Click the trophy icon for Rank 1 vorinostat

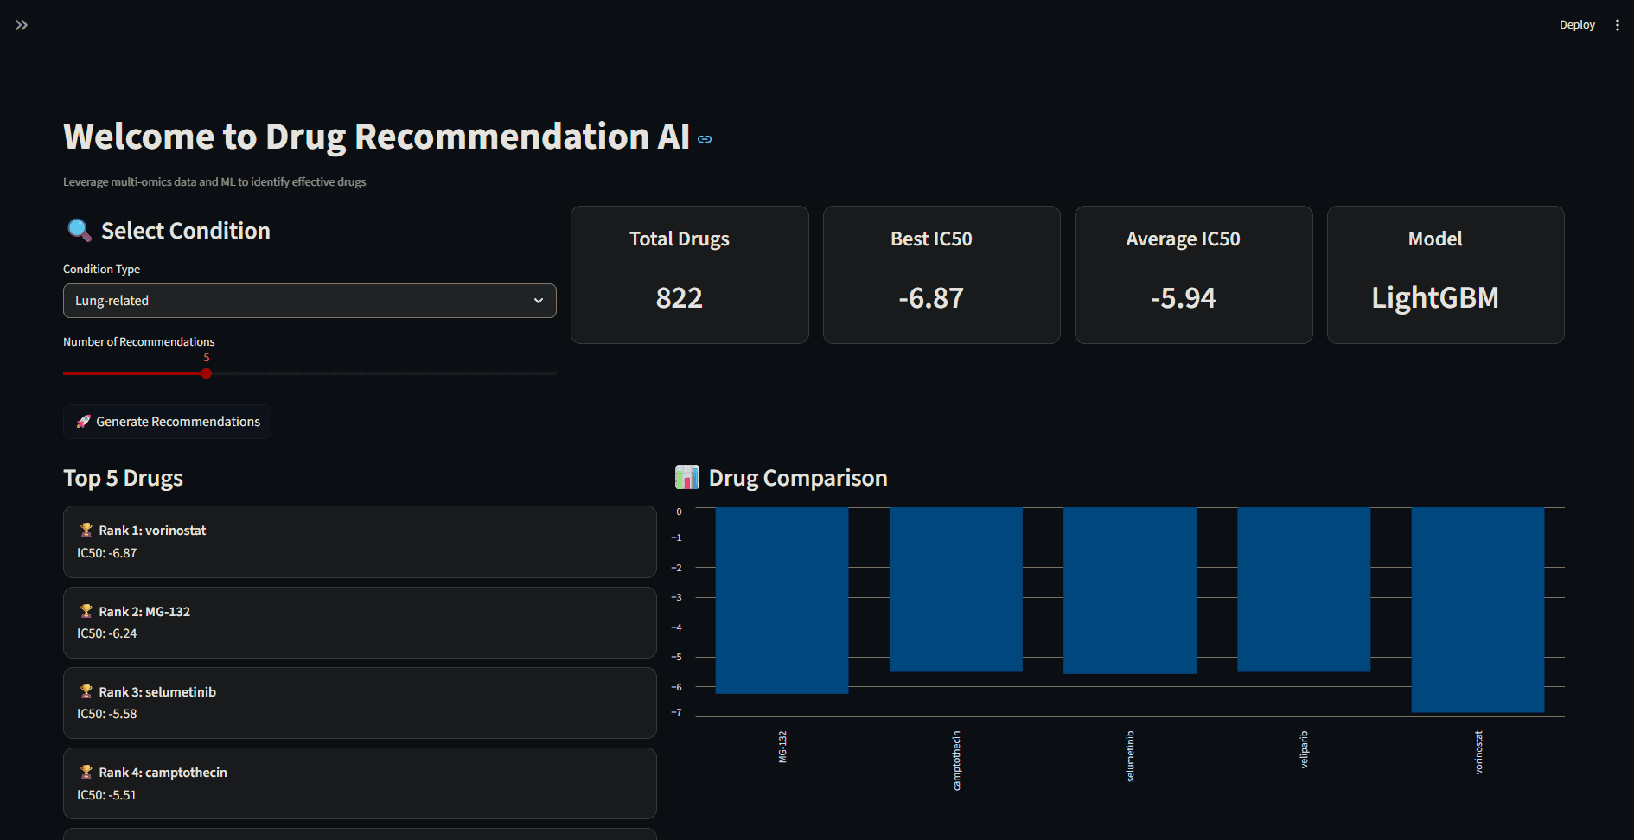[x=86, y=530]
